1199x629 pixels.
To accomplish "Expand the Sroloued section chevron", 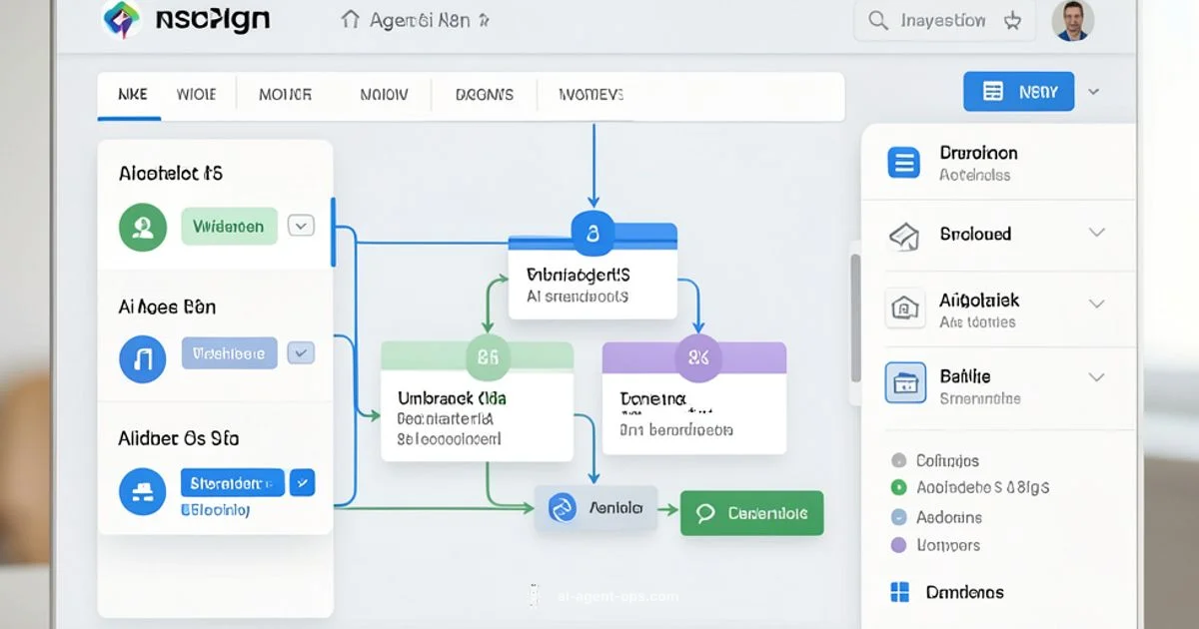I will 1096,233.
